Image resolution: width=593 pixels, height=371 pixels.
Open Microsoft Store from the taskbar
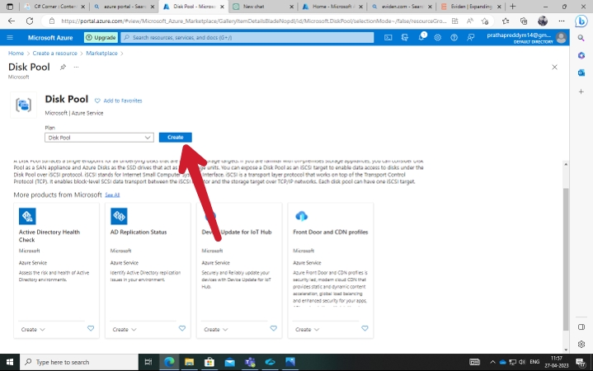click(x=209, y=362)
